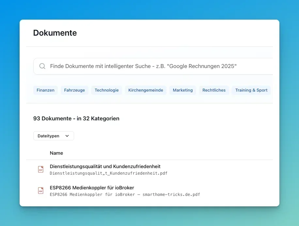This screenshot has height=226, width=299.
Task: Click the PDF icon for ESP8266 Medienkoppler
Action: 41,191
